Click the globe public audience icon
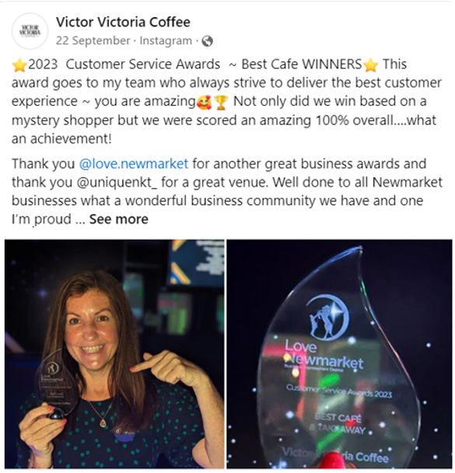Image resolution: width=455 pixels, height=473 pixels. [207, 41]
